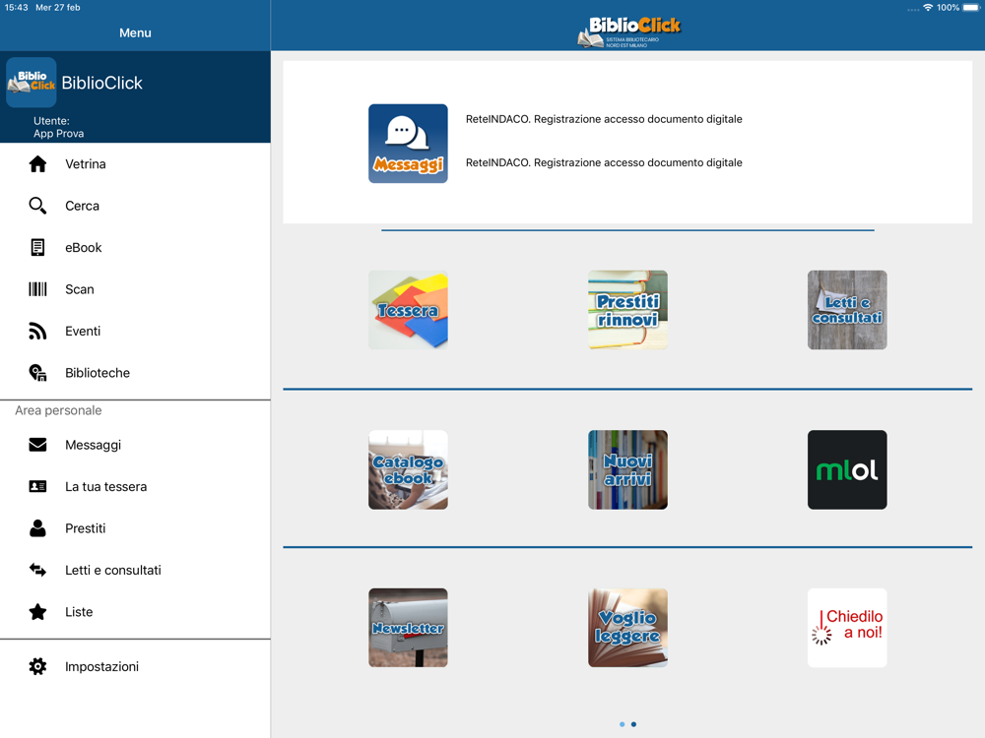Viewport: 985px width, 738px height.
Task: Open the Chiedilo a noi tile
Action: [x=847, y=628]
